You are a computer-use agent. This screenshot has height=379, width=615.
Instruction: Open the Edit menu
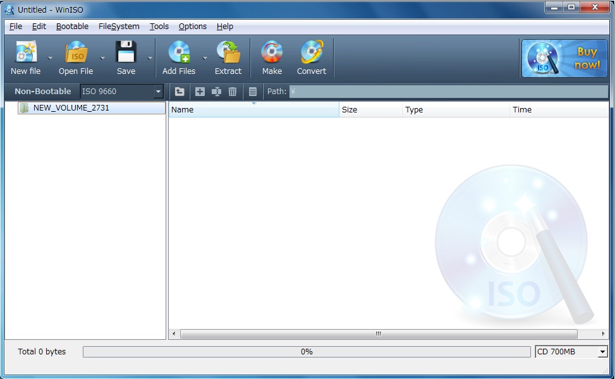[x=39, y=27]
